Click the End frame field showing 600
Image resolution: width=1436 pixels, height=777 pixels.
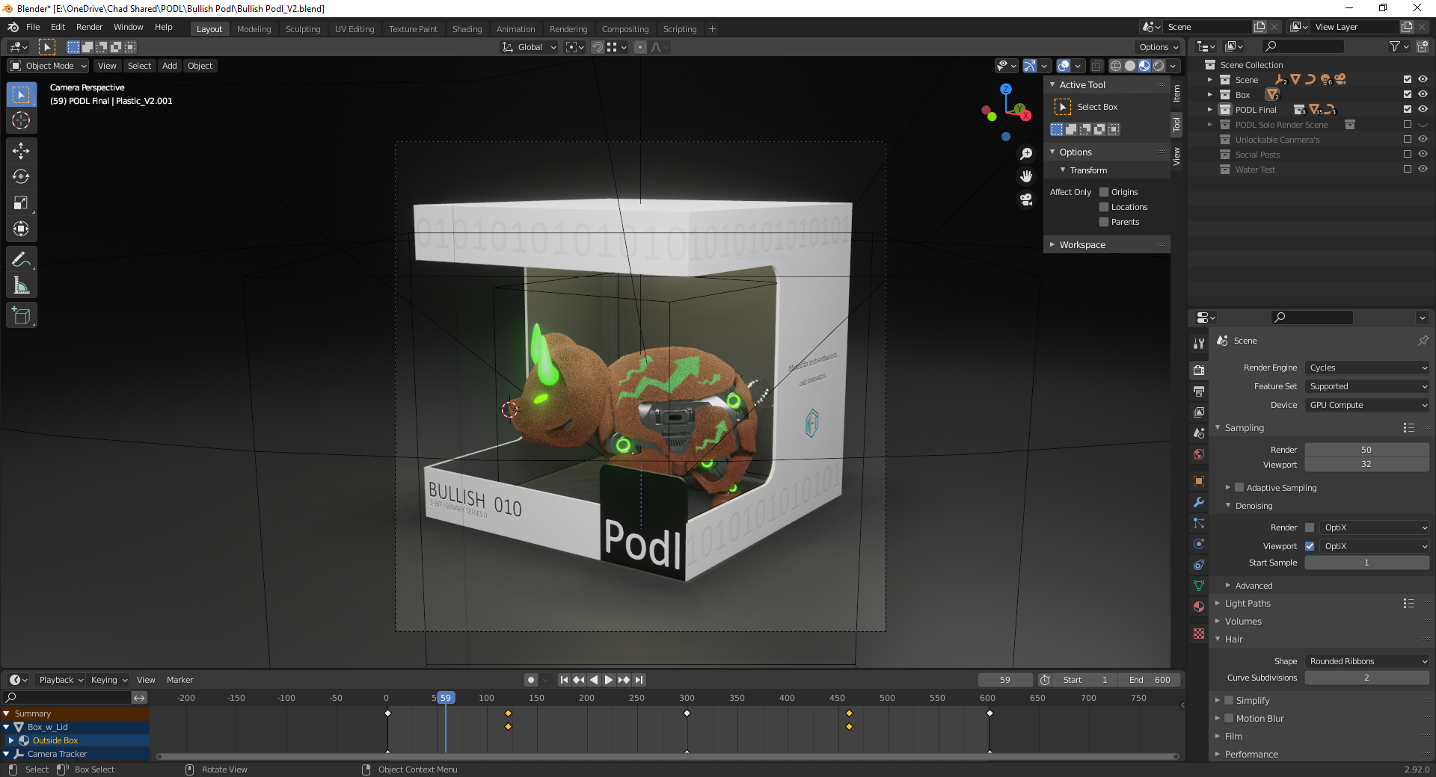1150,680
